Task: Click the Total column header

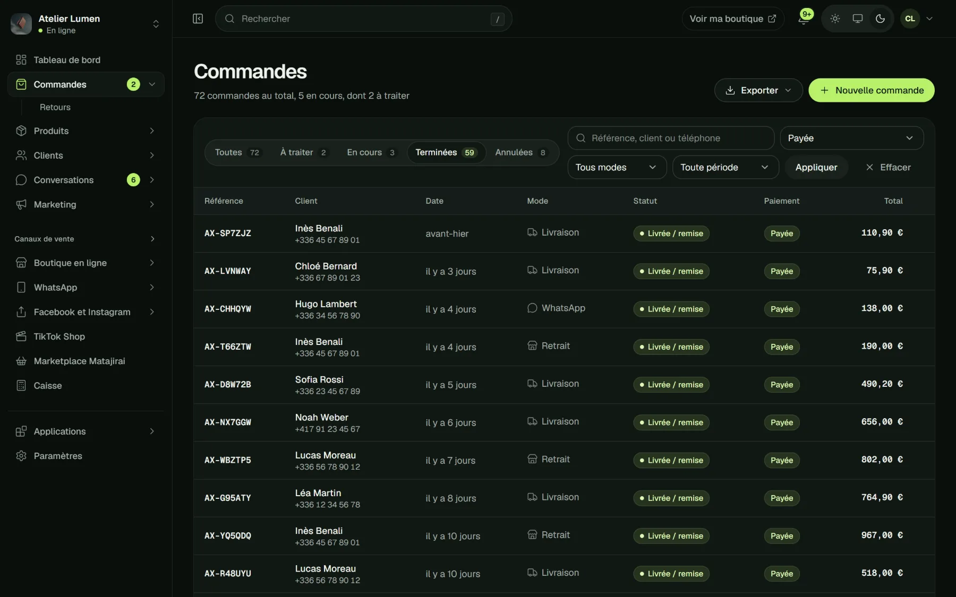Action: 893,201
